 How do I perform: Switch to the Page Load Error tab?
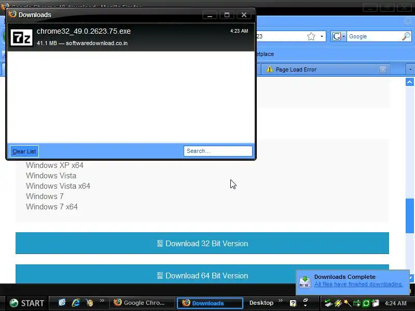(x=325, y=69)
